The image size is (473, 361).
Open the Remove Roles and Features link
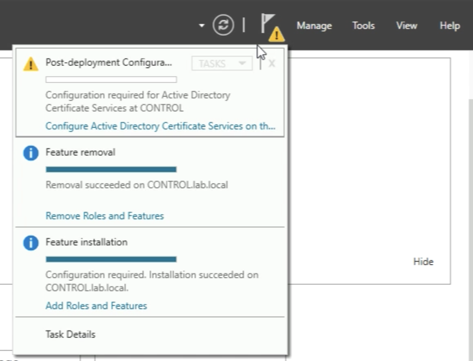(104, 216)
